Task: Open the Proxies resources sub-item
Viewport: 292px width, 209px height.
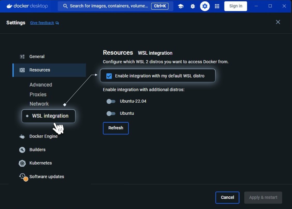Action: 38,95
